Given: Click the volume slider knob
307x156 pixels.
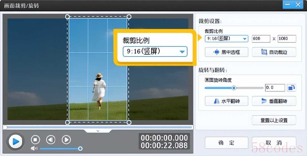Looking at the screenshot, I should 80,148.
